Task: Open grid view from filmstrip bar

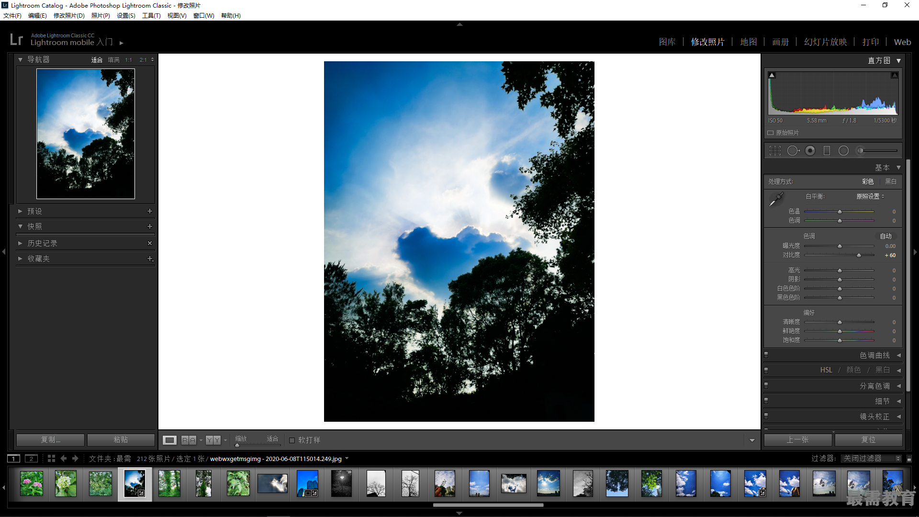Action: (x=51, y=459)
